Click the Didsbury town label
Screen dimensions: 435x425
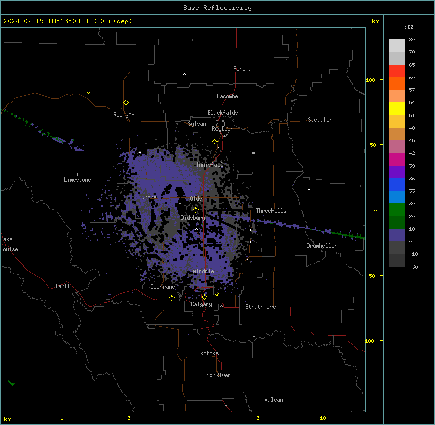(193, 218)
